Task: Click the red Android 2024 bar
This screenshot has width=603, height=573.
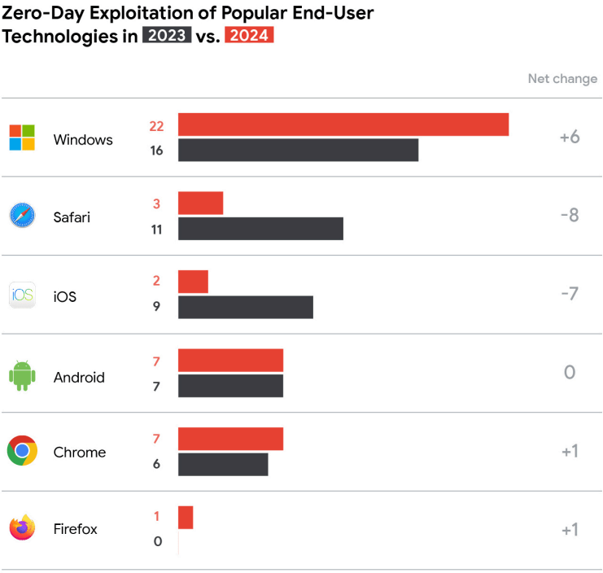Action: 231,361
